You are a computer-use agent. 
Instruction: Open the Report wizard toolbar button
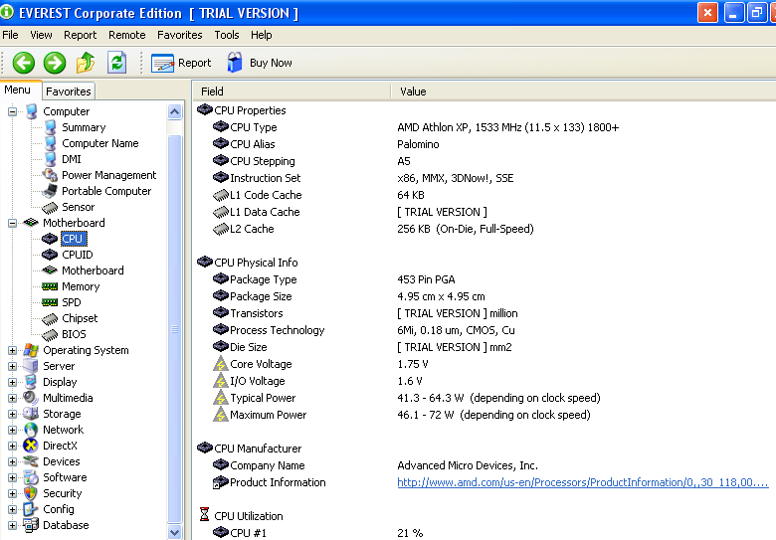point(181,63)
